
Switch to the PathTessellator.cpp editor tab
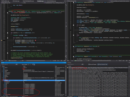click(x=5, y=1)
